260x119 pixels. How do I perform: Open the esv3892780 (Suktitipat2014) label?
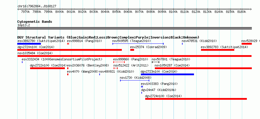pyautogui.click(x=41, y=41)
